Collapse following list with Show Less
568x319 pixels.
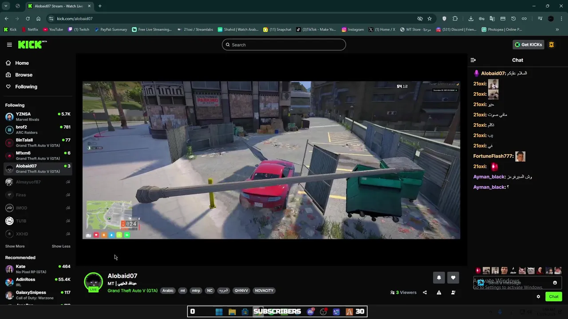tap(61, 246)
